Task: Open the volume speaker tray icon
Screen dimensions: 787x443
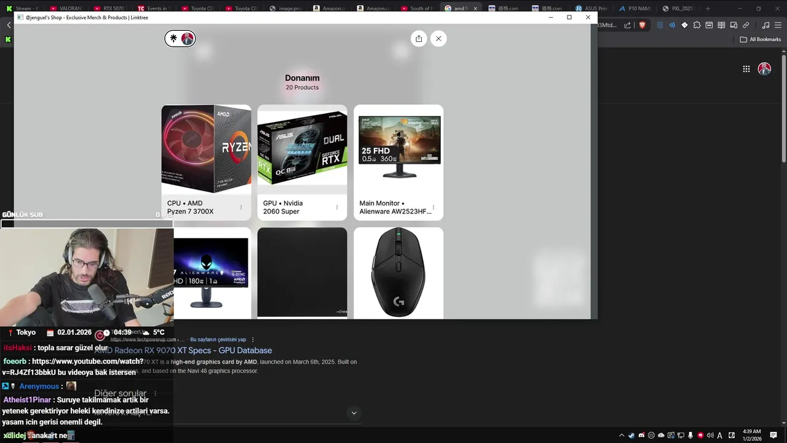Action: [x=710, y=436]
